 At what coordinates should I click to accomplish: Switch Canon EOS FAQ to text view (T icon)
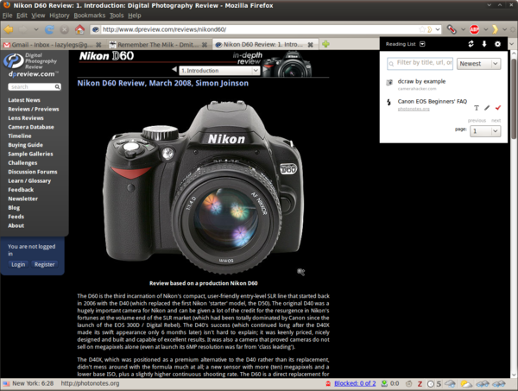pyautogui.click(x=476, y=108)
